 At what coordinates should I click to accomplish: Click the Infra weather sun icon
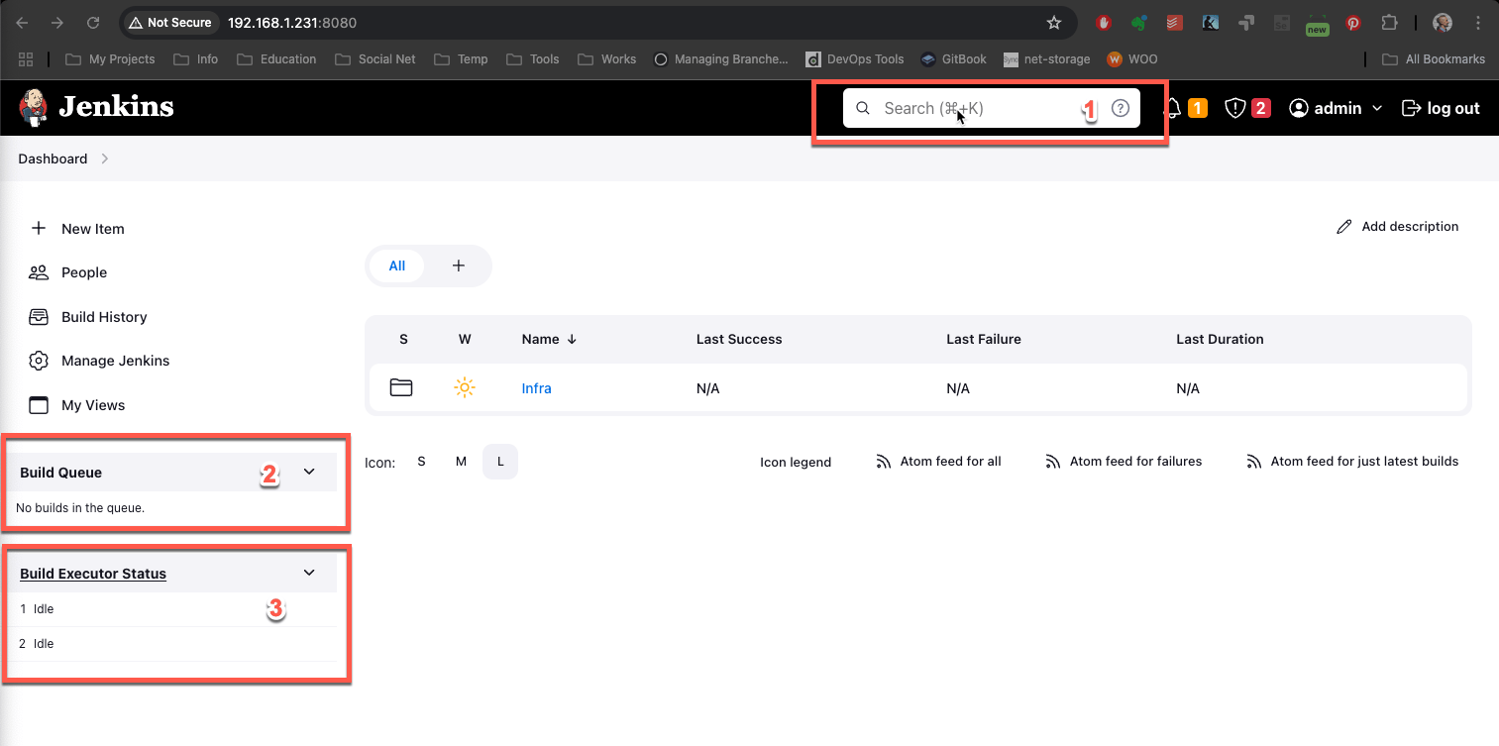click(464, 387)
